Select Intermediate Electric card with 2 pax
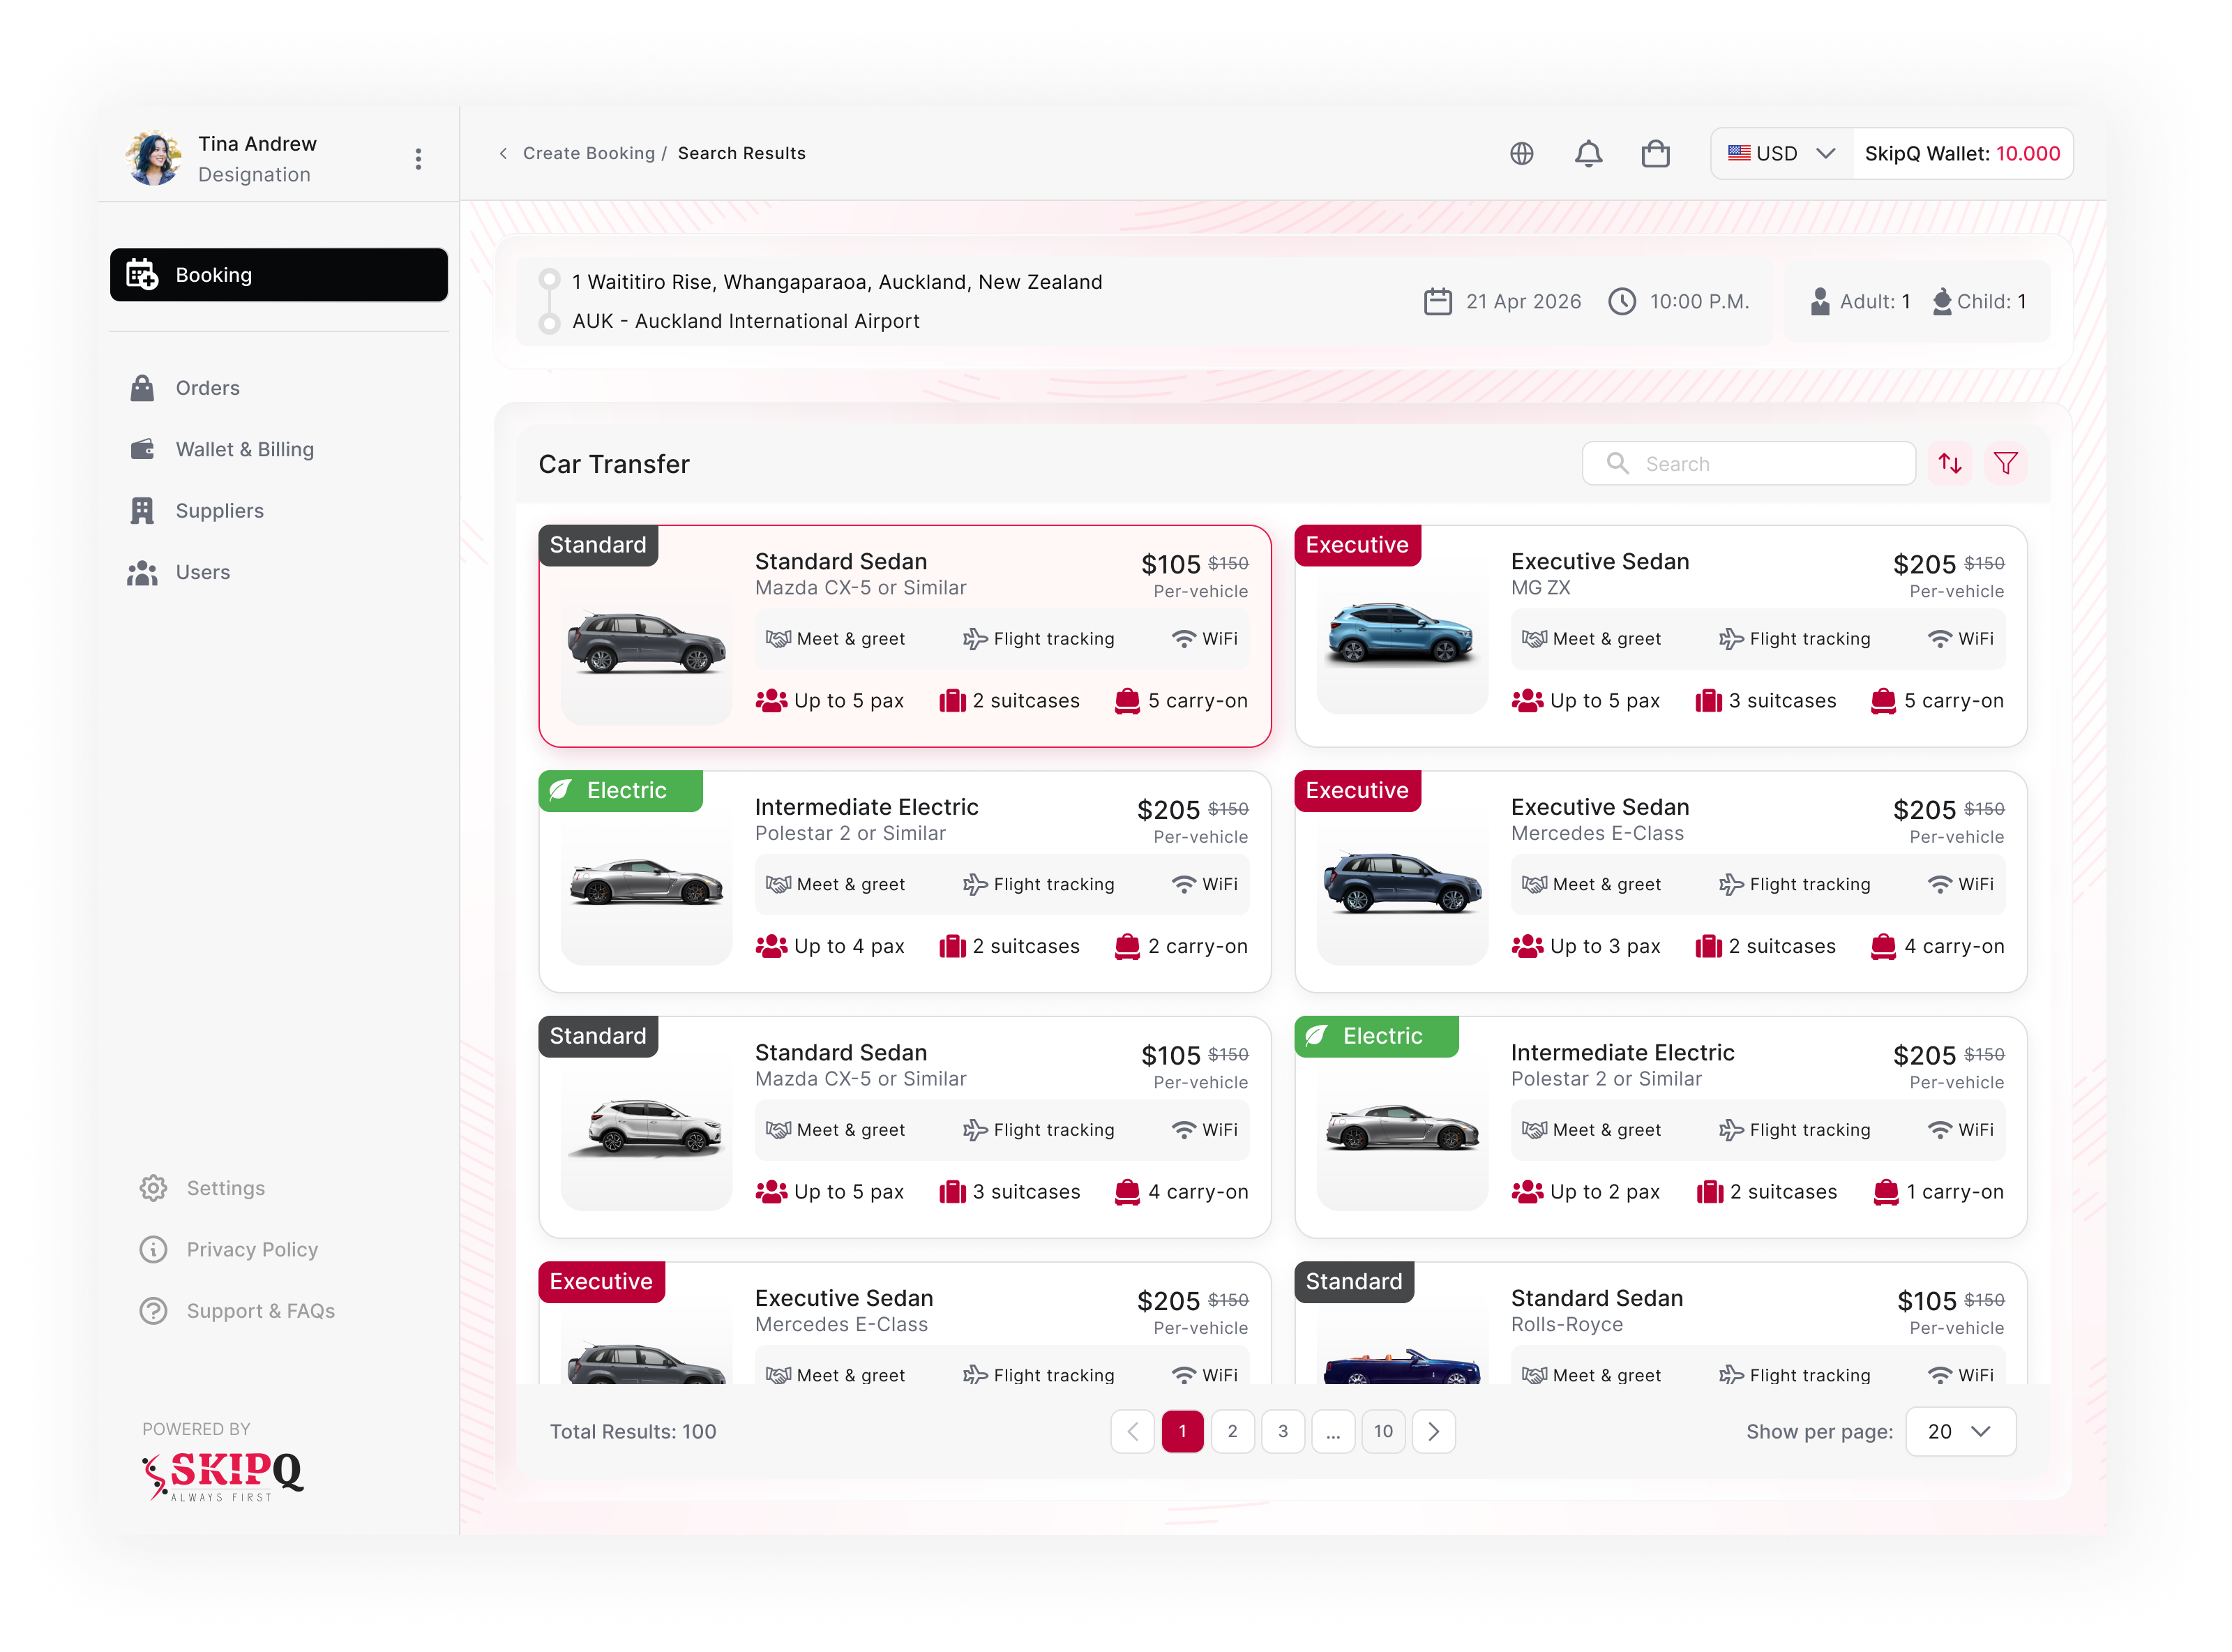The image size is (2232, 1652). click(1660, 1127)
